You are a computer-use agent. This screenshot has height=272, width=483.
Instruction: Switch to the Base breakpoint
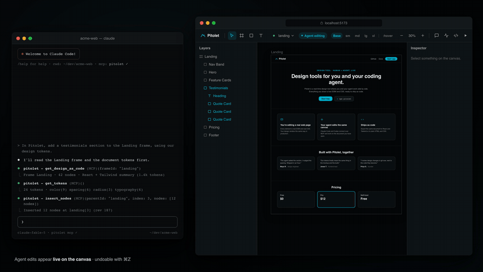coord(337,36)
